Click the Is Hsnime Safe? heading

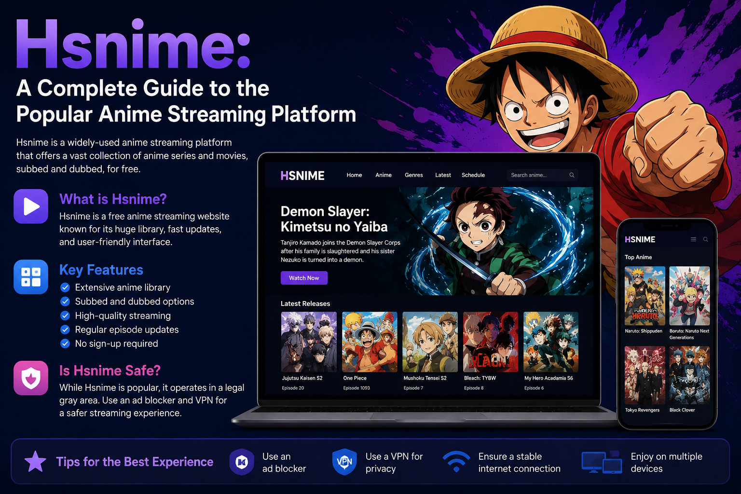pyautogui.click(x=110, y=370)
